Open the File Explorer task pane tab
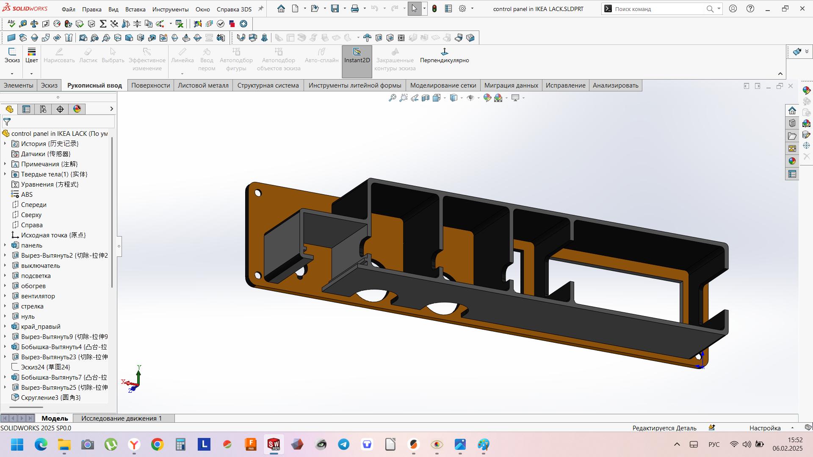Screen dimensions: 813x457 point(792,136)
